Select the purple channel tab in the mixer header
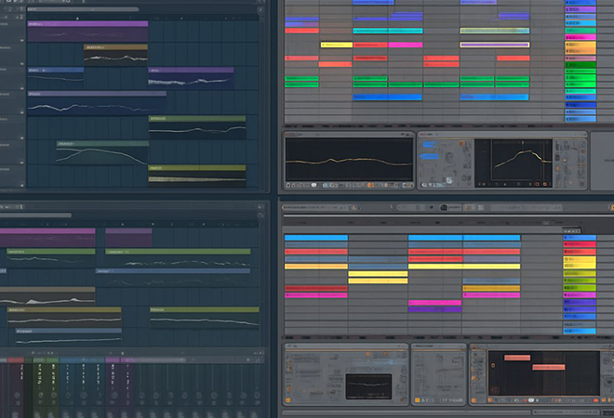Image resolution: width=614 pixels, height=418 pixels. click(x=113, y=359)
